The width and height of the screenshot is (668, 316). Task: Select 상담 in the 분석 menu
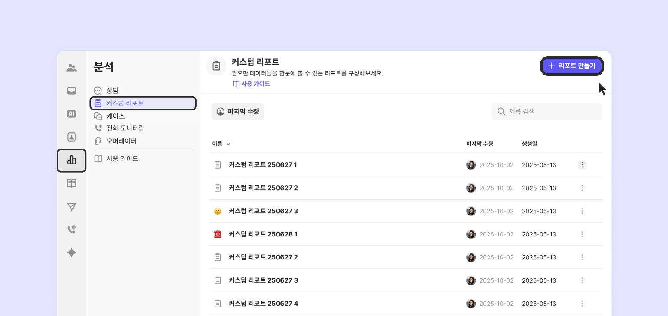[x=112, y=90]
